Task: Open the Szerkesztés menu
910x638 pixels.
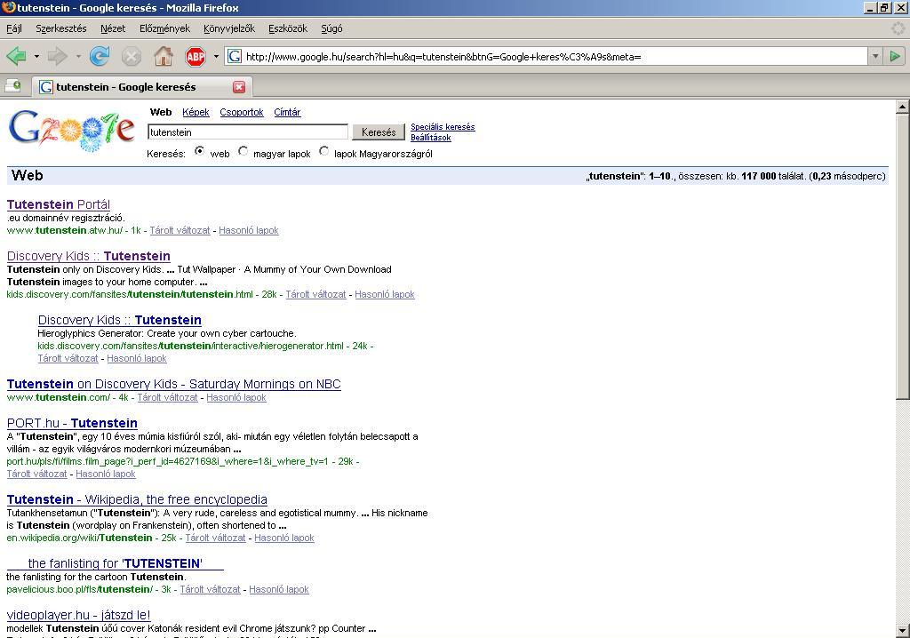Action: tap(61, 28)
